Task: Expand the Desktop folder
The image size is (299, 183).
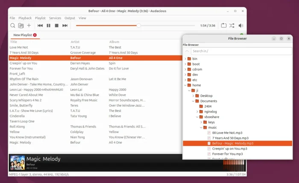Action: [193, 96]
